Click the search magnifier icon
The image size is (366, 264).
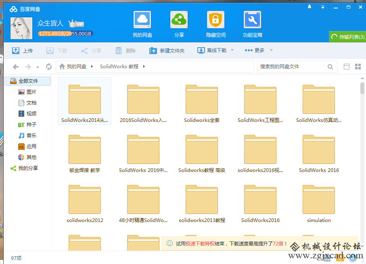pyautogui.click(x=330, y=67)
